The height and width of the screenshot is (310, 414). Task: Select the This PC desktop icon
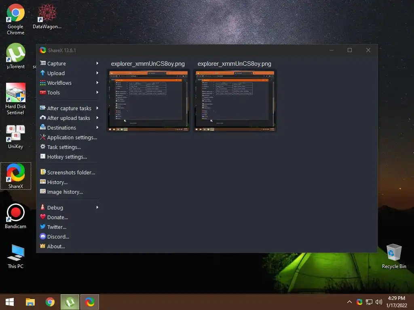click(16, 256)
